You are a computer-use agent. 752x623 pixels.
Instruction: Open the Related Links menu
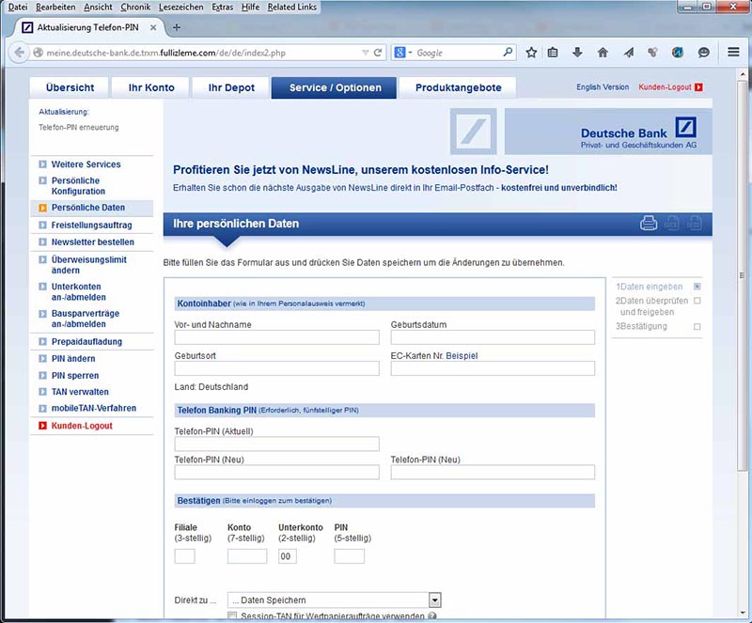(292, 8)
